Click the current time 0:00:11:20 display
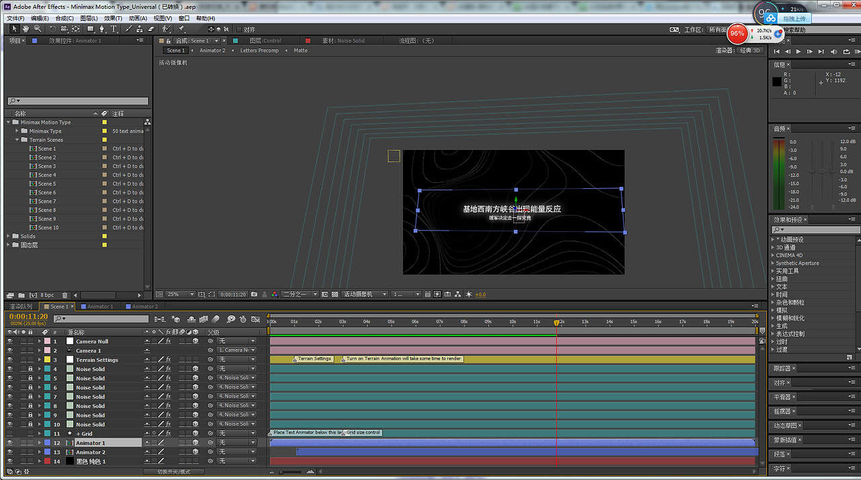Image resolution: width=861 pixels, height=480 pixels. pos(29,316)
